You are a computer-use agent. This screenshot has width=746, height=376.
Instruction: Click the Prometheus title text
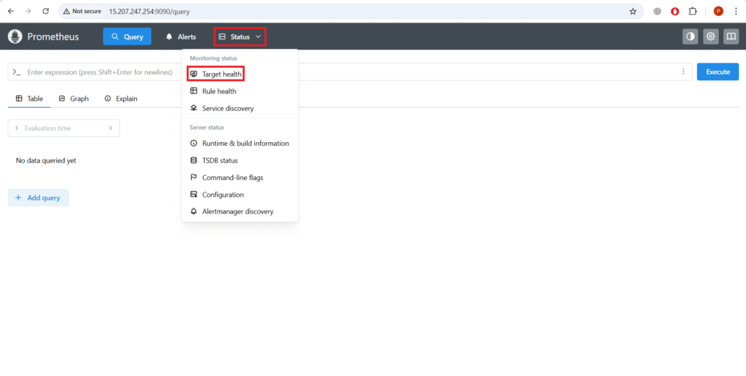[53, 36]
